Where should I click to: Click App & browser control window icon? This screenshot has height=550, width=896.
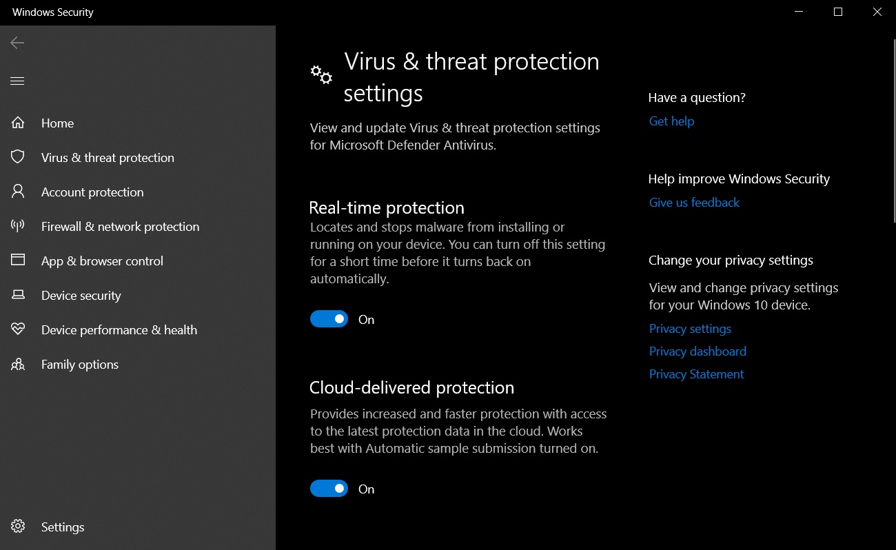pos(18,261)
